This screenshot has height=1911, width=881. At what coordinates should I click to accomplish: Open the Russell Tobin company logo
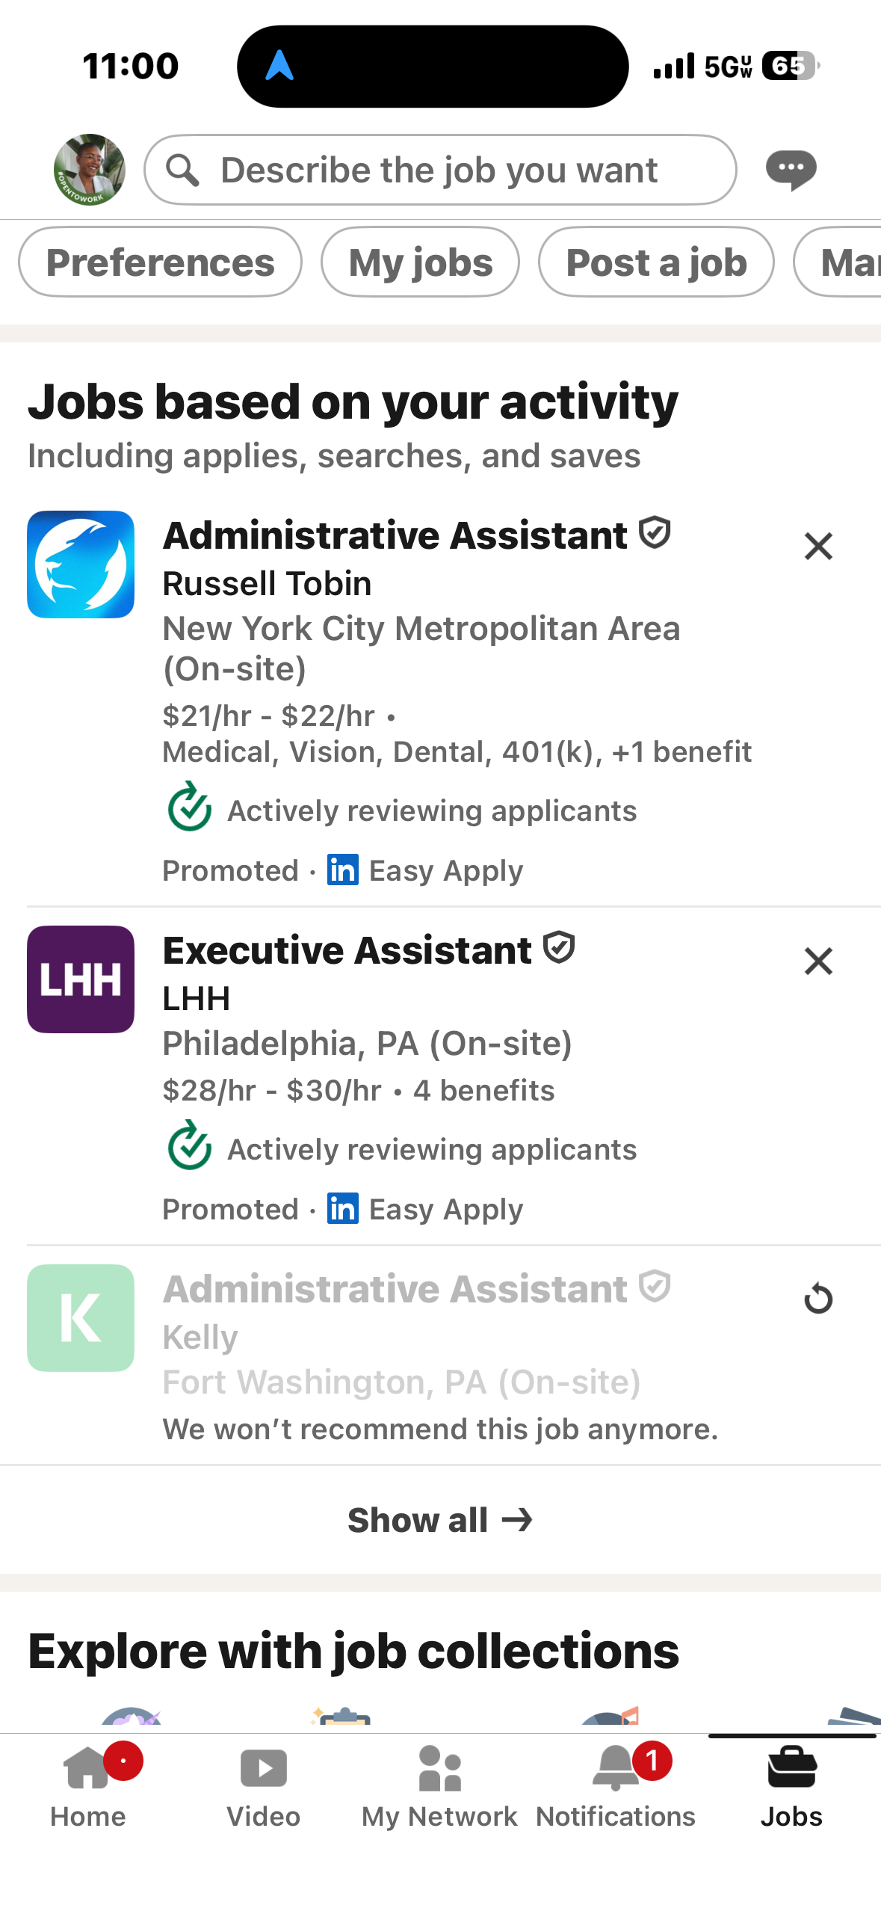tap(81, 564)
